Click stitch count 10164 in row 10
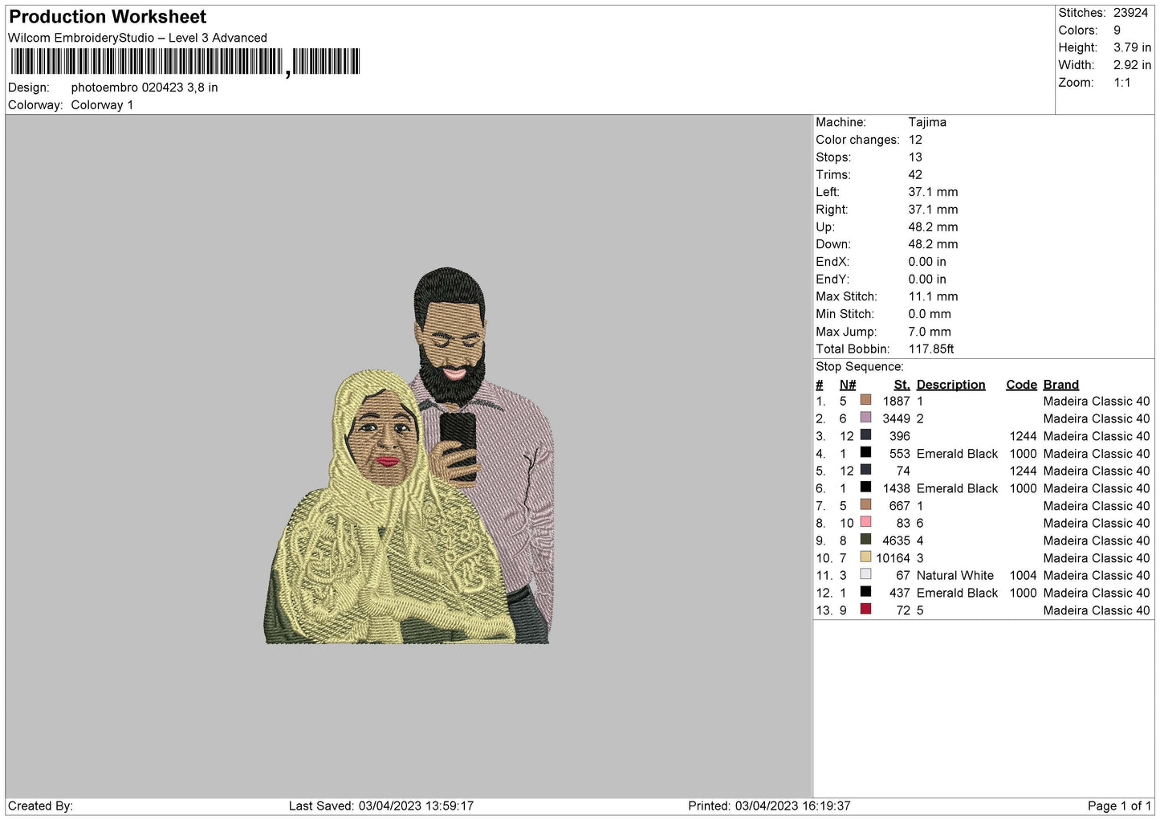The height and width of the screenshot is (820, 1160). tap(893, 558)
